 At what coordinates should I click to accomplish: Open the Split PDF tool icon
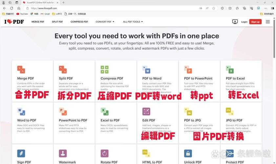63,70
